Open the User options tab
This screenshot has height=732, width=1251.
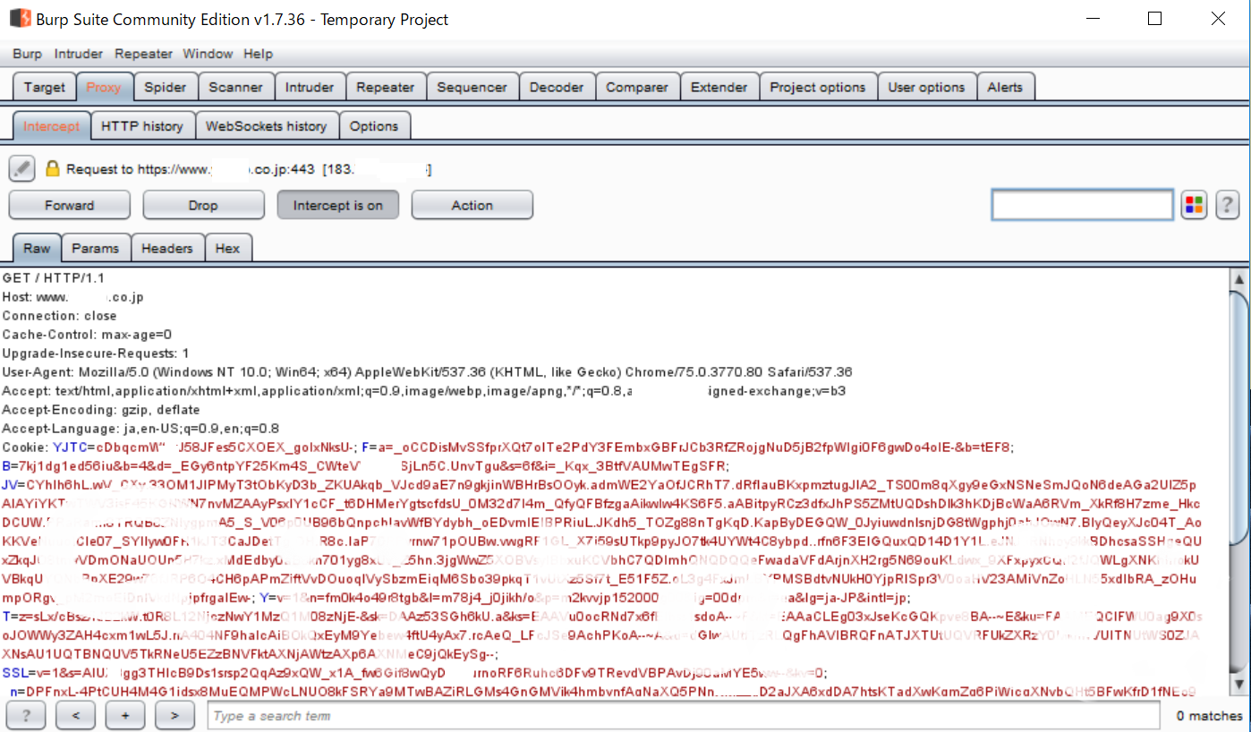(x=926, y=87)
